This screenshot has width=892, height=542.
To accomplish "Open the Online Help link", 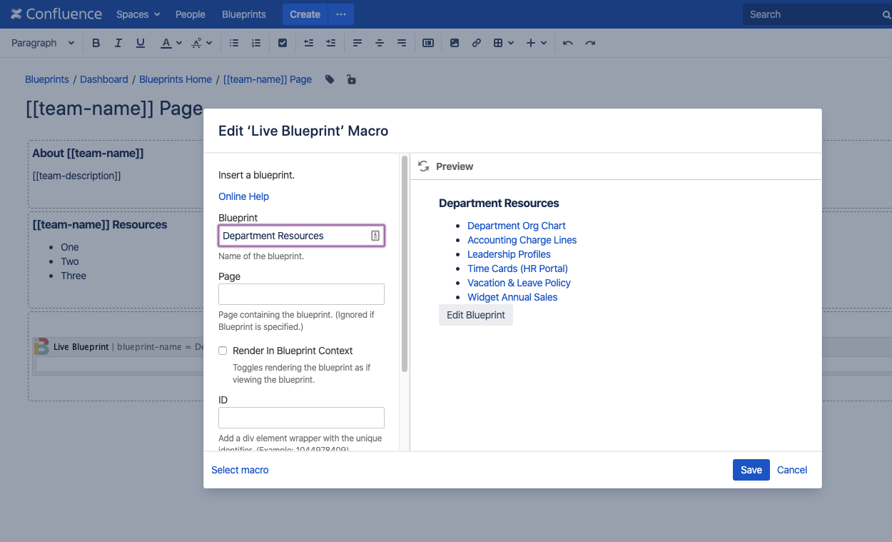I will (x=244, y=196).
